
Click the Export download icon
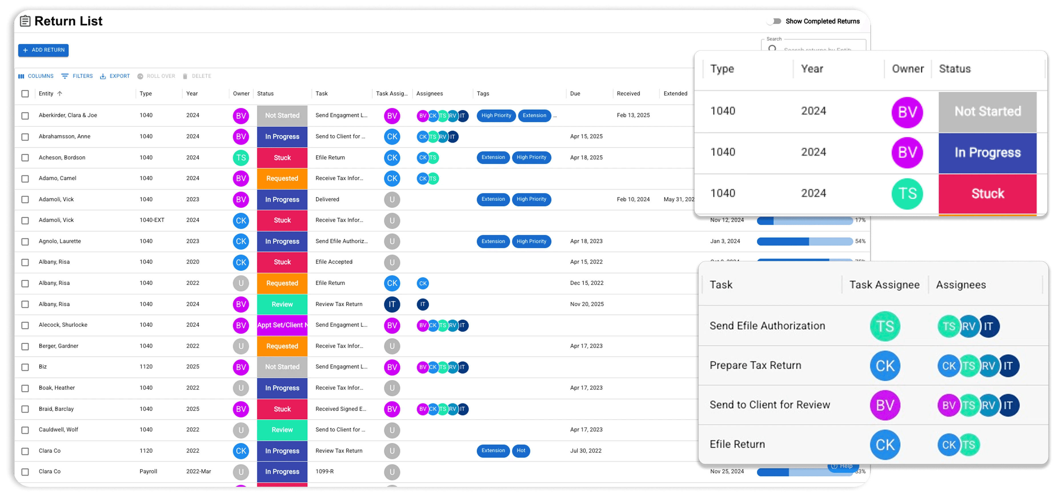[x=103, y=76]
